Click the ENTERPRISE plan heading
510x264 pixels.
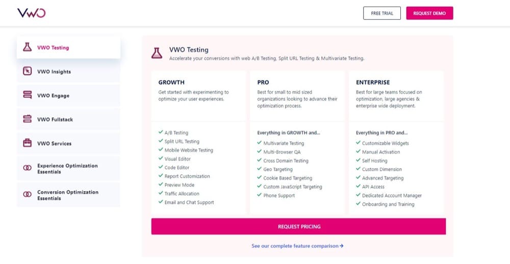(372, 82)
